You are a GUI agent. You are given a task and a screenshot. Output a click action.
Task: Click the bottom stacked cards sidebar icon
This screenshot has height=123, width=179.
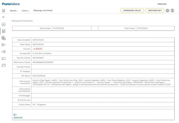tap(4, 65)
